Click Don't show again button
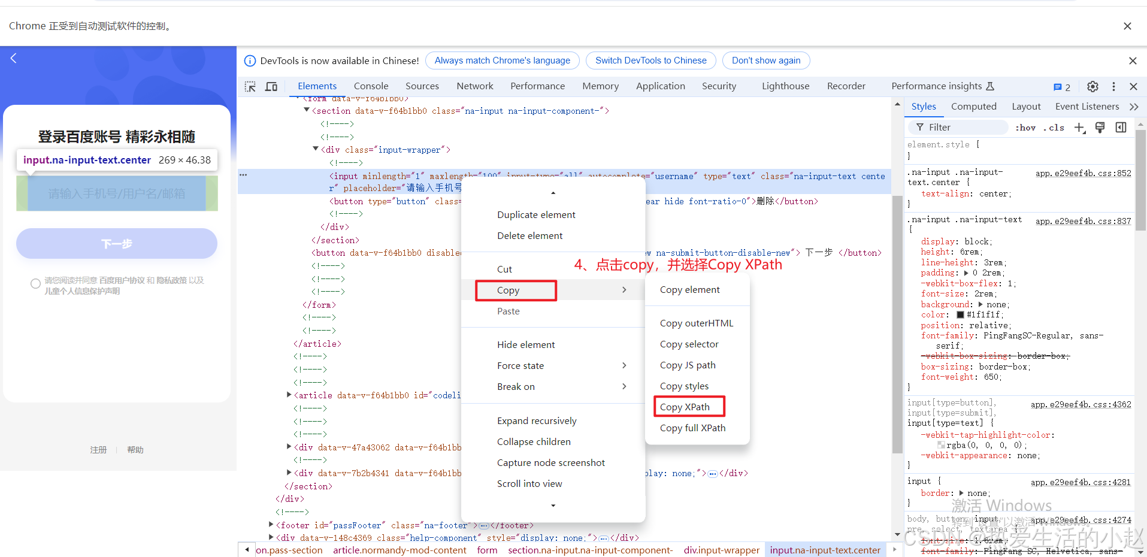This screenshot has height=557, width=1147. tap(766, 60)
